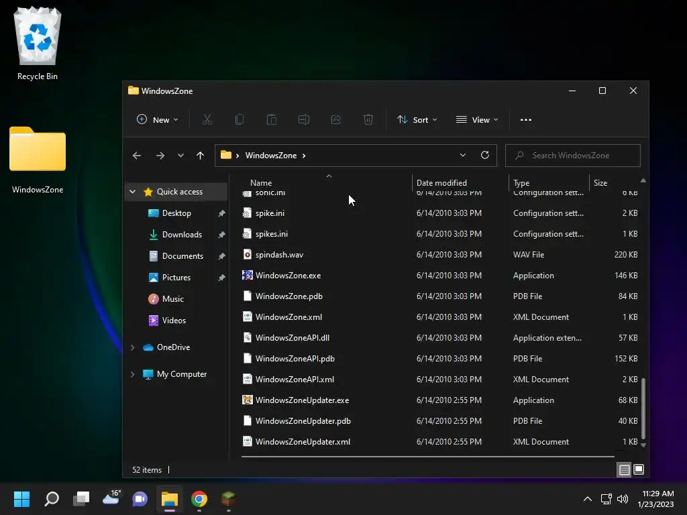The image size is (687, 515).
Task: Select Music in navigation pane
Action: point(172,299)
